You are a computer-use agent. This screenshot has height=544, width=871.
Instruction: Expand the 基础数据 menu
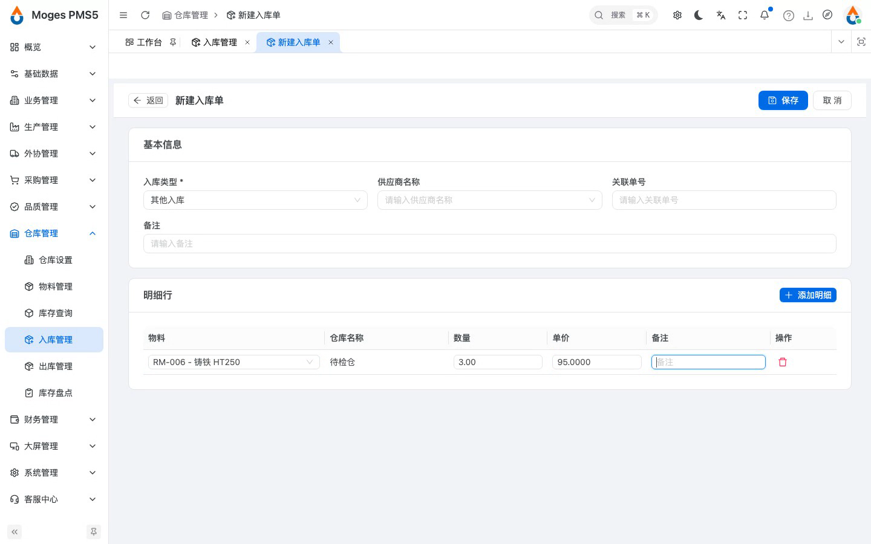click(54, 74)
